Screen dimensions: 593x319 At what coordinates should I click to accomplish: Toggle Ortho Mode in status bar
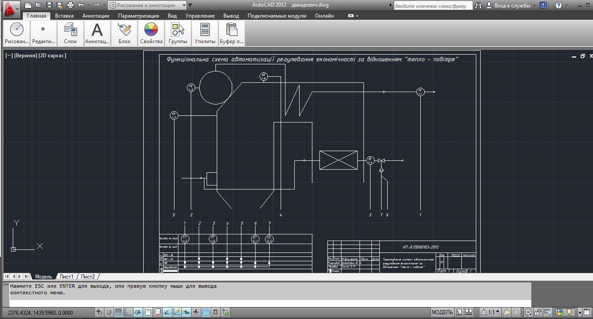(128, 312)
